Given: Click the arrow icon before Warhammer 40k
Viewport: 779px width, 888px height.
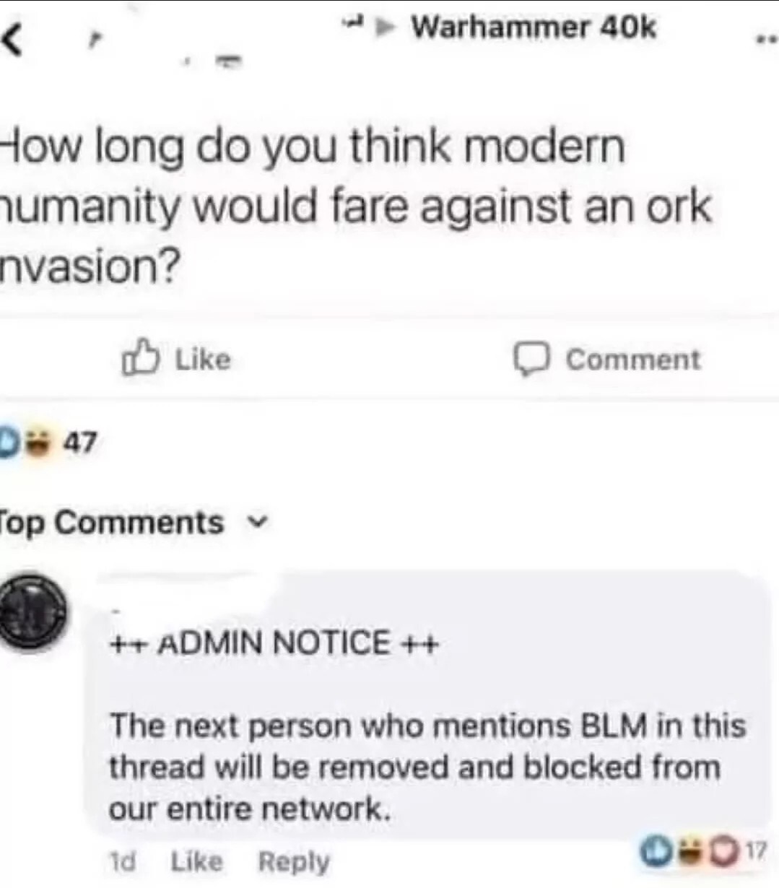Looking at the screenshot, I should coord(389,27).
